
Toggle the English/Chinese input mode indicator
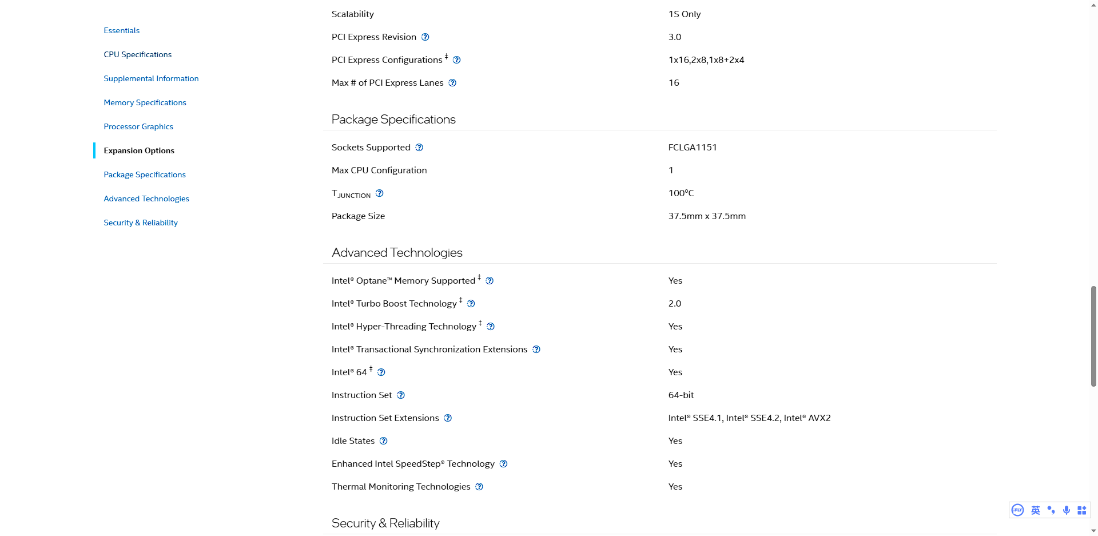(1036, 510)
